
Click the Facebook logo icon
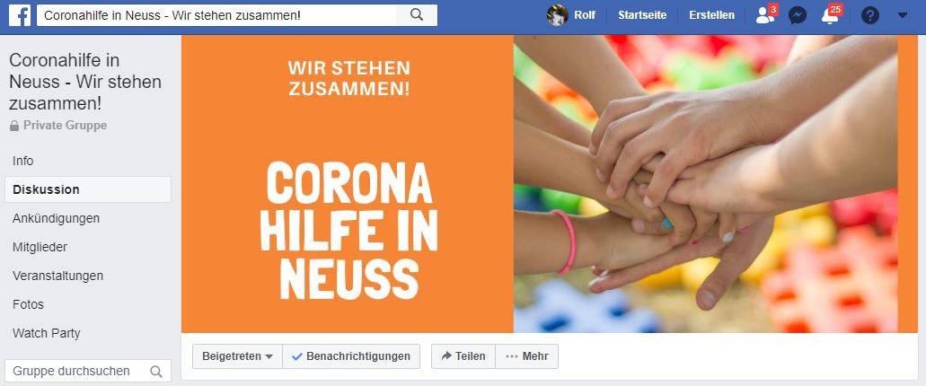pyautogui.click(x=20, y=15)
